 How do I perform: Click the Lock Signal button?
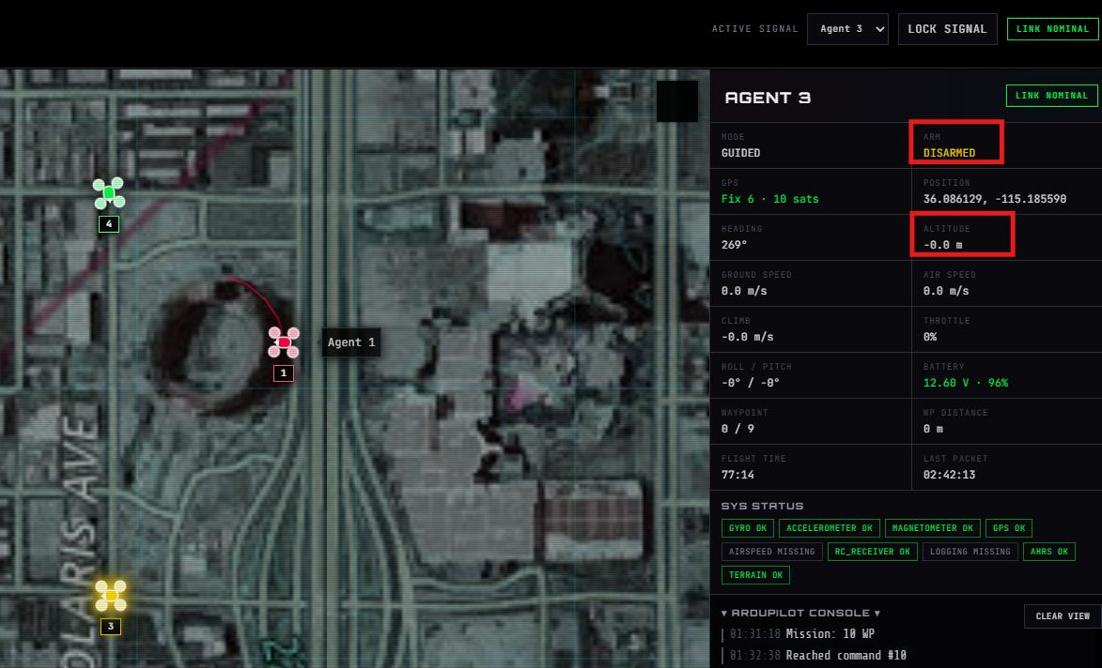(x=947, y=29)
